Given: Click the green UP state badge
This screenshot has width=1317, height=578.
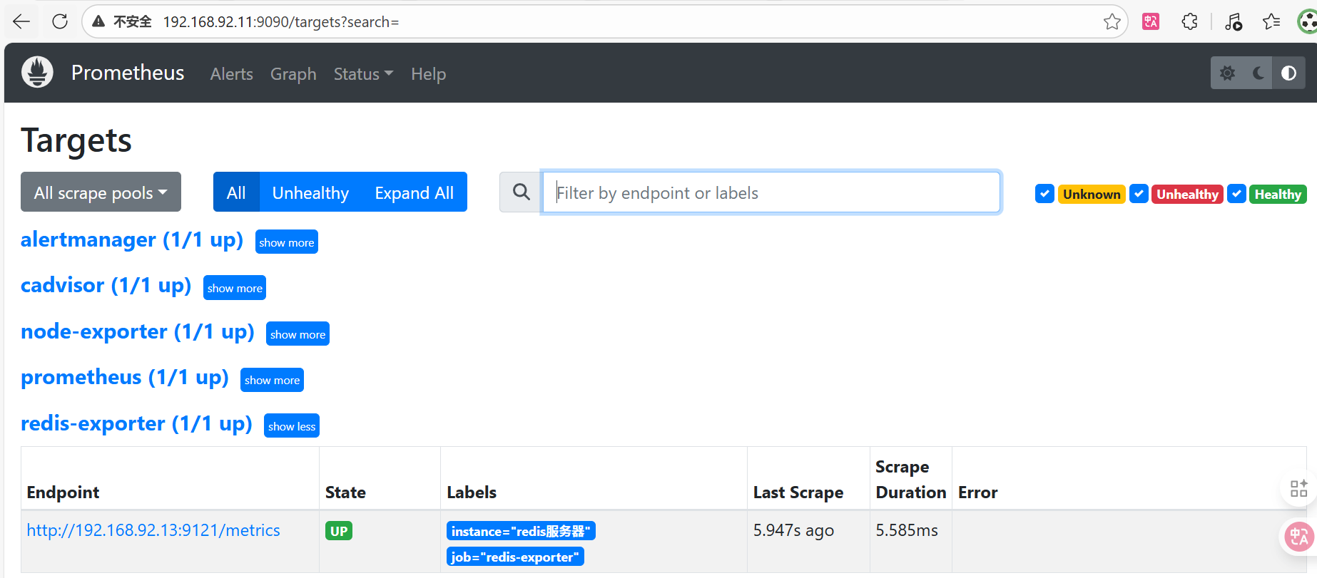Looking at the screenshot, I should pos(339,531).
